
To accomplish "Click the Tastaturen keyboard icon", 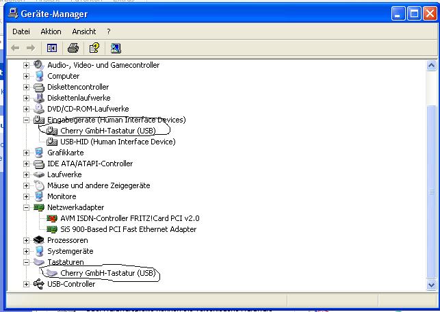I will click(x=39, y=262).
